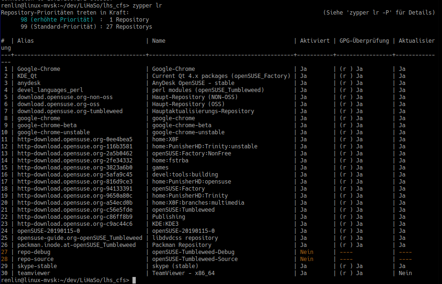Click the alias 'skype-stable'
This screenshot has height=284, width=442.
tap(37, 266)
